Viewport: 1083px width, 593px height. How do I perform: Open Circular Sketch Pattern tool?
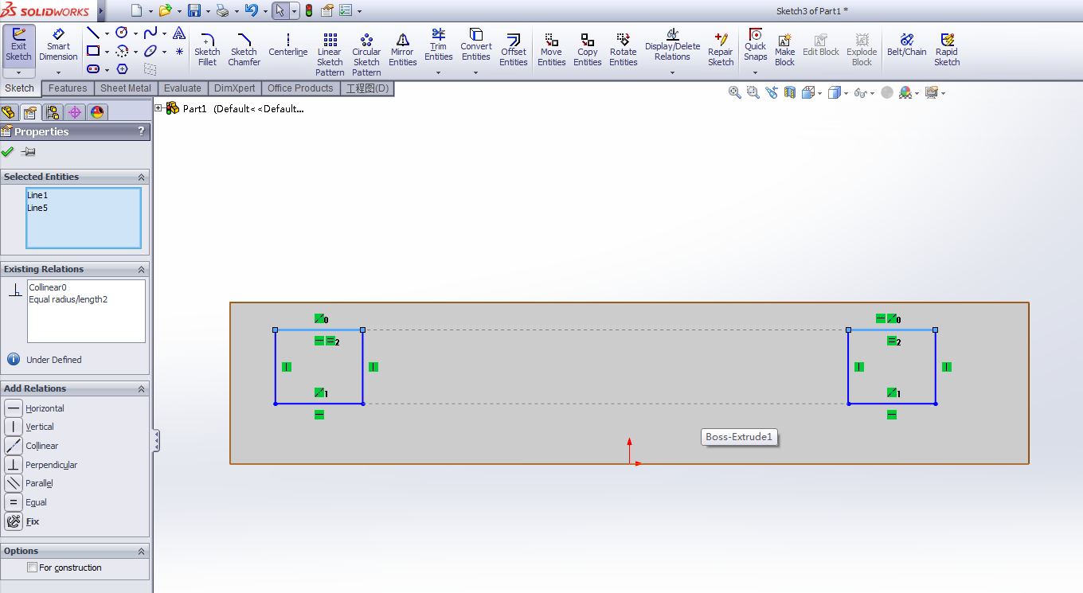click(366, 54)
